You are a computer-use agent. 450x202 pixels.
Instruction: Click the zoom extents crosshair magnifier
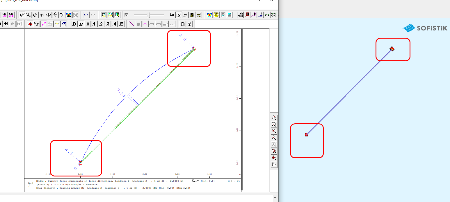[x=274, y=158]
